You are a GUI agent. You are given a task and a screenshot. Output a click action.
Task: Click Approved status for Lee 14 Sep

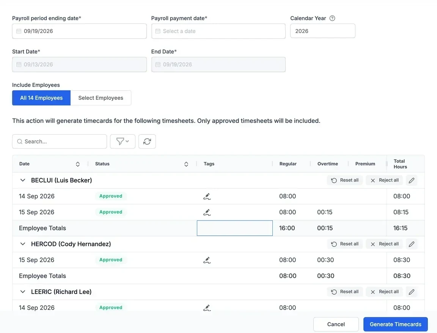tap(111, 307)
